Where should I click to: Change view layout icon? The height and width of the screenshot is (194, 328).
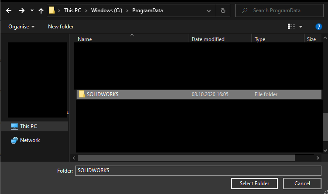tap(291, 27)
